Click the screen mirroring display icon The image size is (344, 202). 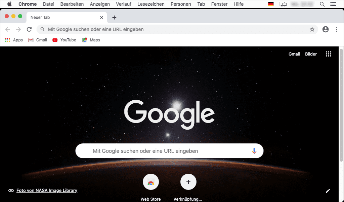[283, 4]
